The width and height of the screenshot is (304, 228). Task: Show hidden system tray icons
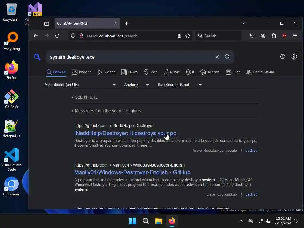241,221
